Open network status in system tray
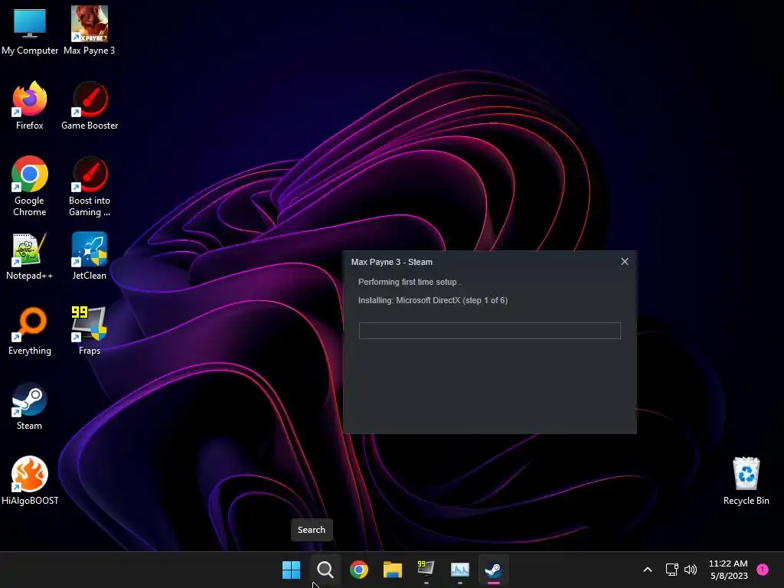The height and width of the screenshot is (588, 784). coord(672,570)
